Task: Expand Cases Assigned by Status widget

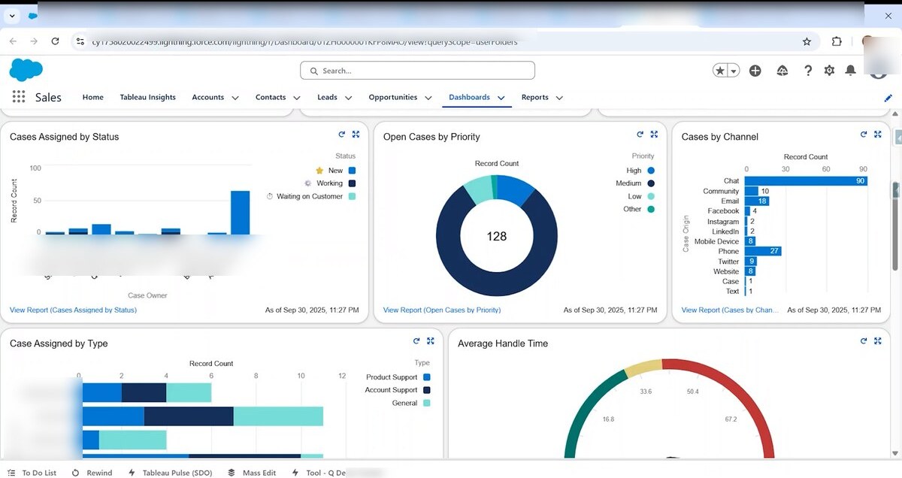Action: tap(356, 135)
